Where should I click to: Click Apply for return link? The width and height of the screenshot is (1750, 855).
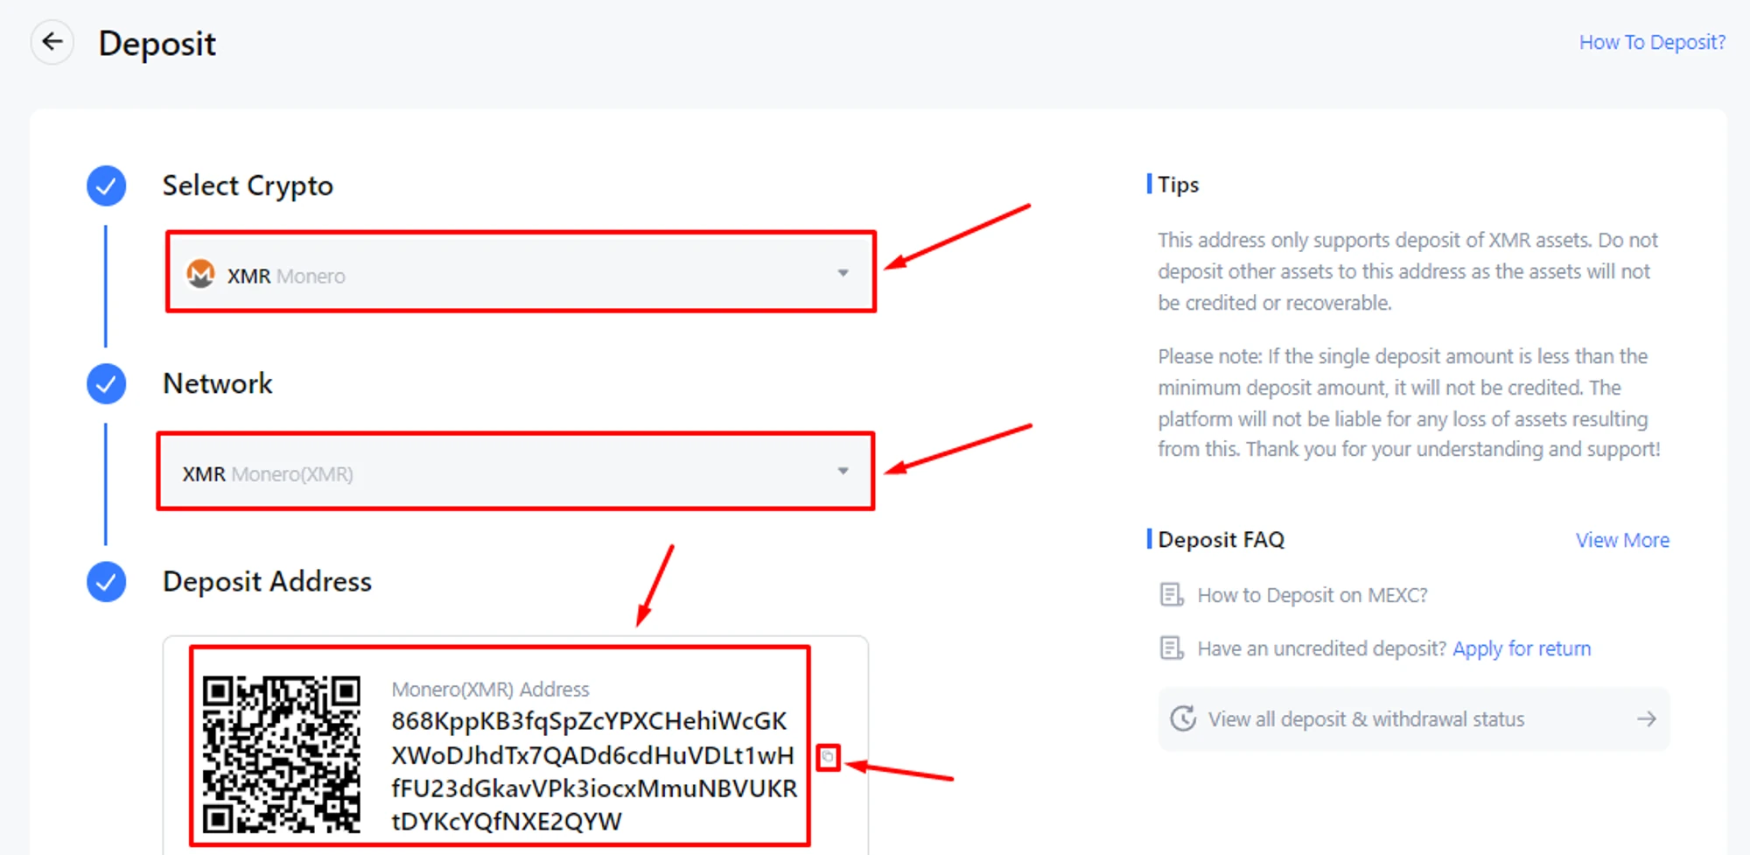pyautogui.click(x=1522, y=648)
